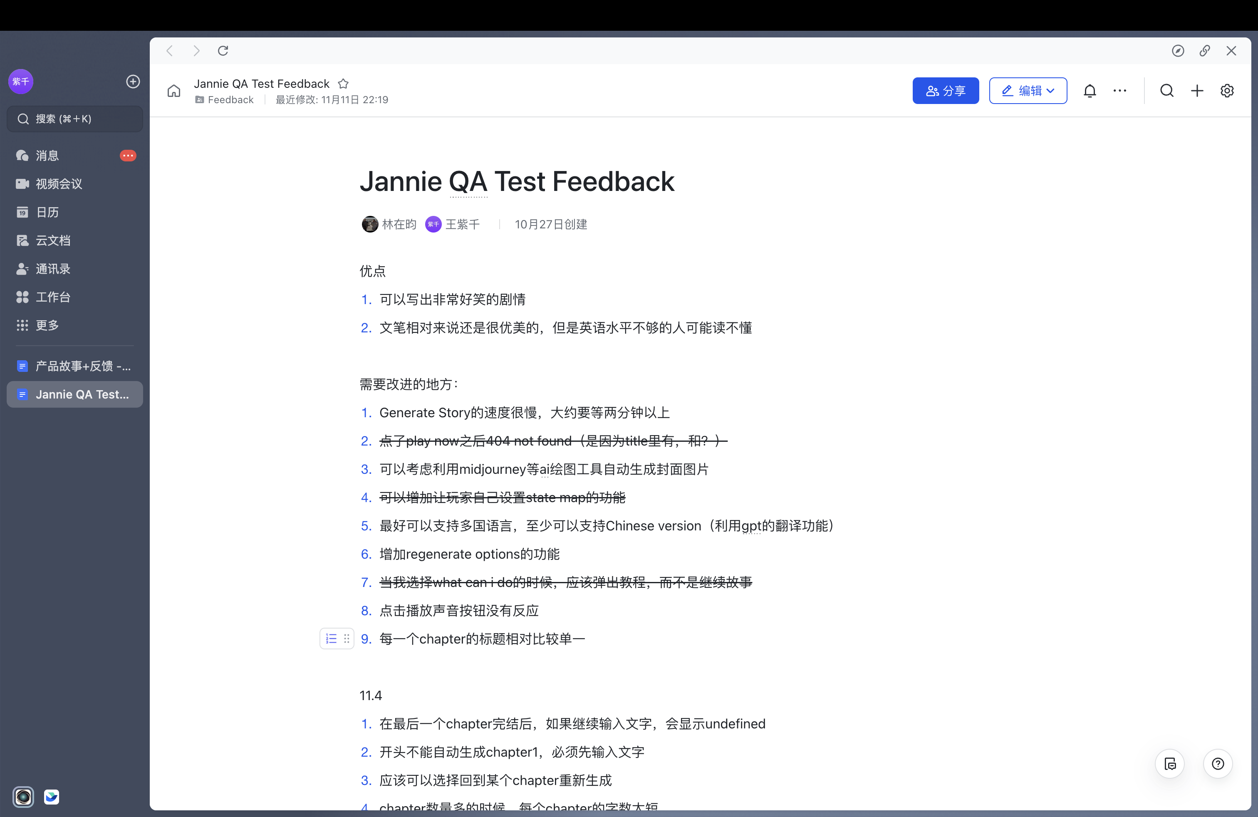The image size is (1258, 817).
Task: Search within the document magnifier icon
Action: tap(1167, 91)
